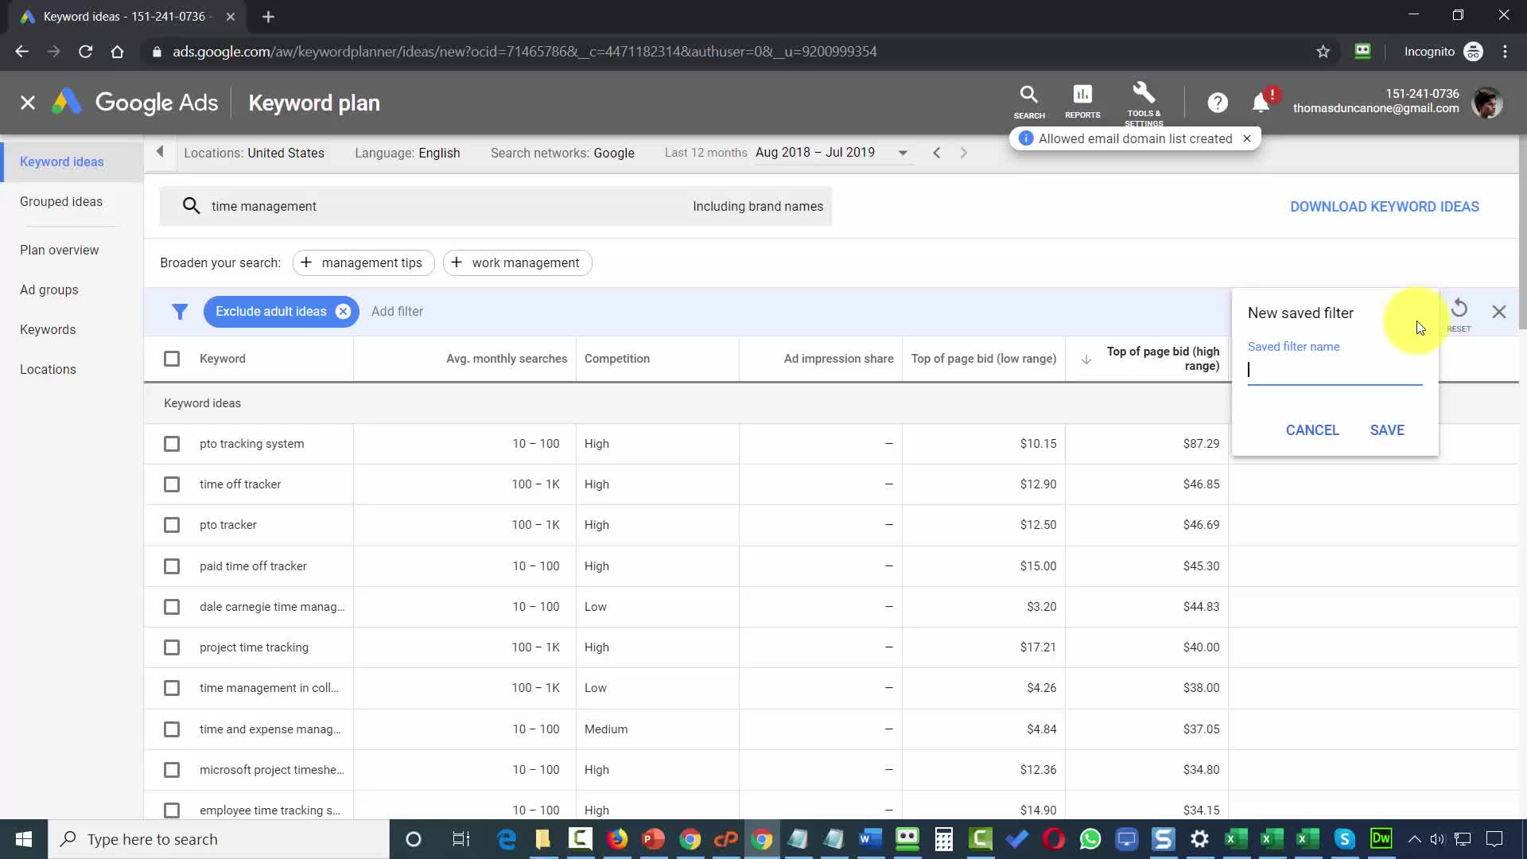The height and width of the screenshot is (859, 1527).
Task: Open the Search tool in Google Ads header
Action: click(x=1028, y=102)
